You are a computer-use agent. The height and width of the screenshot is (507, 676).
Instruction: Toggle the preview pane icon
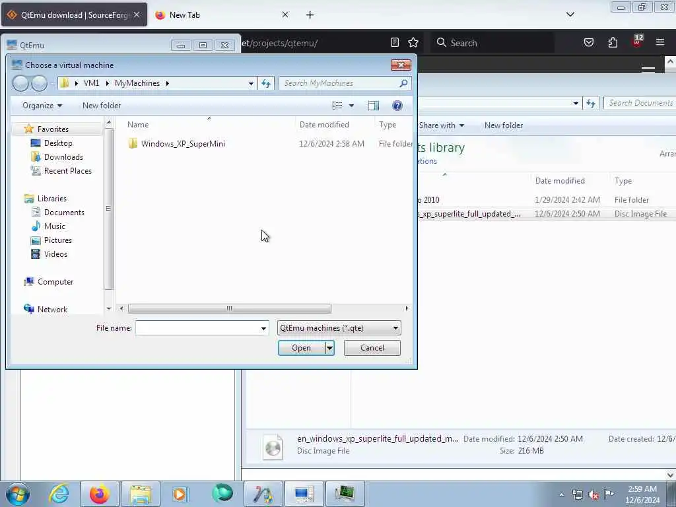tap(374, 106)
